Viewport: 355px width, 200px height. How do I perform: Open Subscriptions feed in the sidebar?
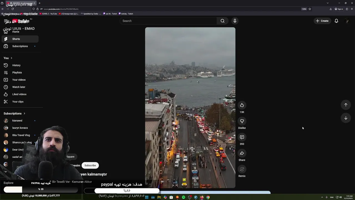click(20, 46)
